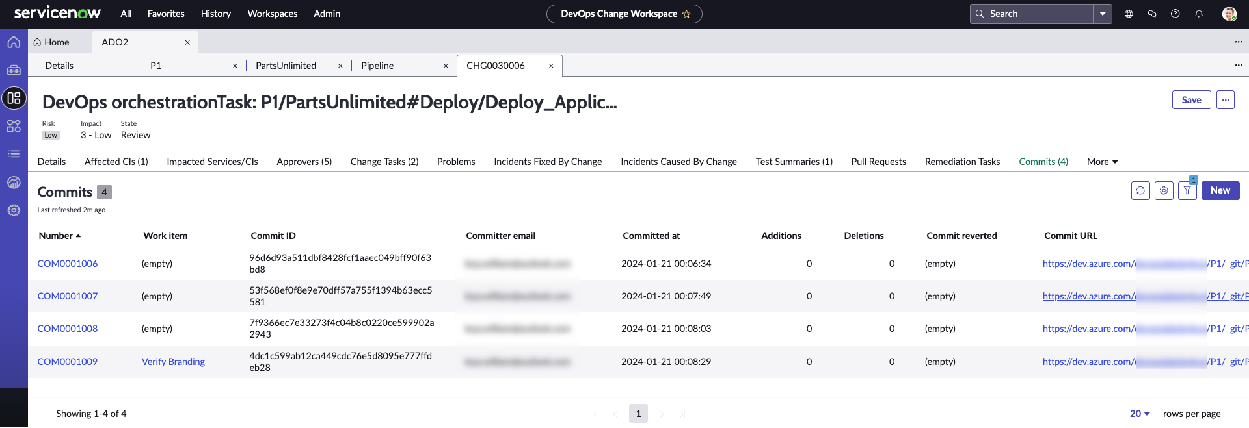Screen dimensions: 1249x428
Task: Switch to the Home tab
Action: [51, 42]
